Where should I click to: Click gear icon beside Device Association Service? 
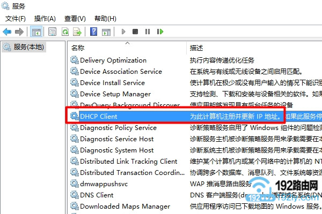pyautogui.click(x=75, y=71)
